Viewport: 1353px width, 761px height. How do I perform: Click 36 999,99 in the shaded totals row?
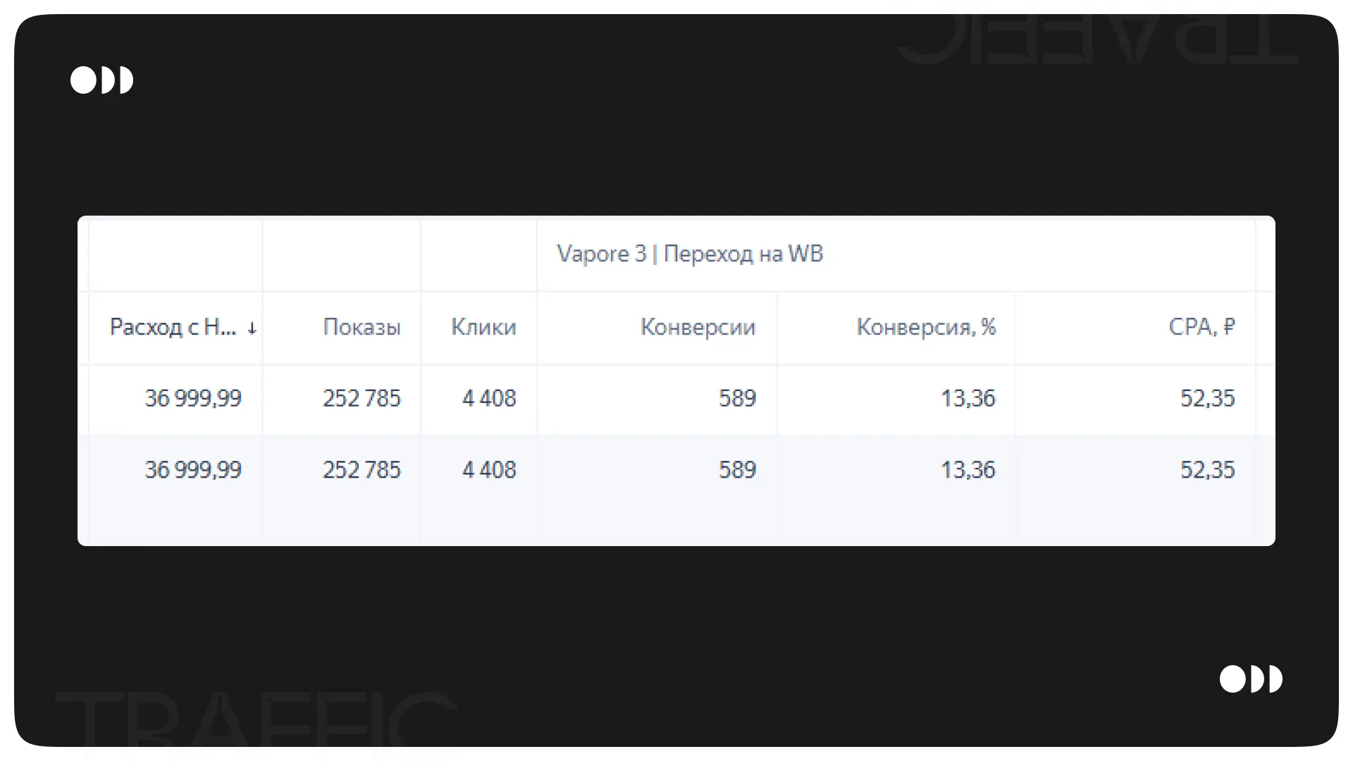pyautogui.click(x=193, y=469)
